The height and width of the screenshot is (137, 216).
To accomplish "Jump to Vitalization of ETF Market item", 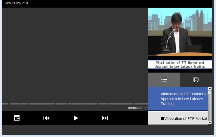I will [x=185, y=119].
